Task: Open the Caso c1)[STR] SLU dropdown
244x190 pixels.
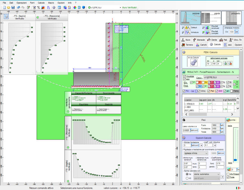Action: [221, 77]
